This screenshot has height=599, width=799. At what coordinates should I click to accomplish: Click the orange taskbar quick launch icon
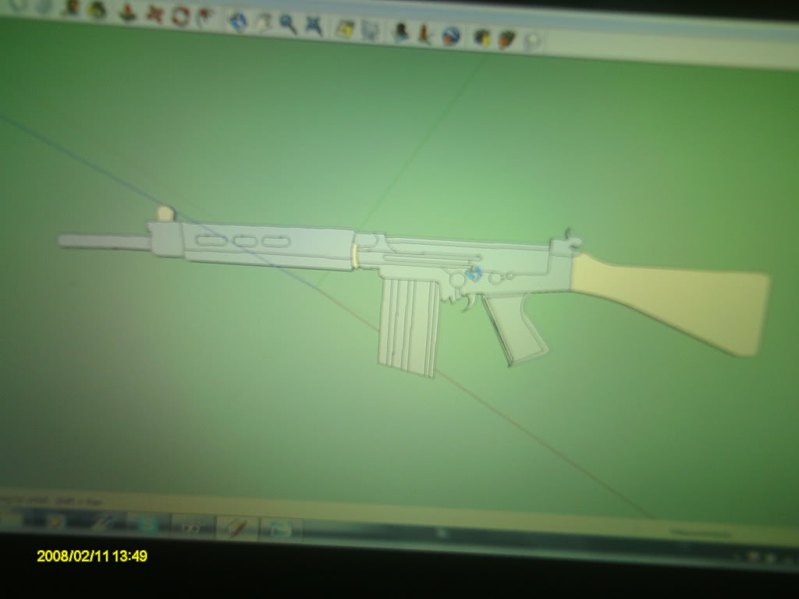coord(57,520)
